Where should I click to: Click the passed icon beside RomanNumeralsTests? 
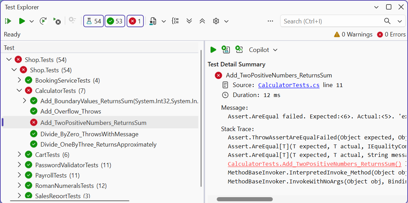pyautogui.click(x=28, y=185)
